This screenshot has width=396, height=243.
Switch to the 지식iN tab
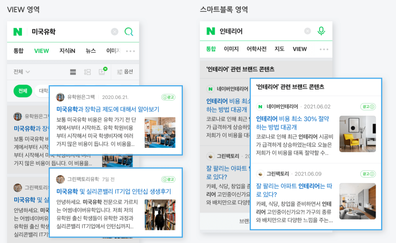pyautogui.click(x=67, y=51)
